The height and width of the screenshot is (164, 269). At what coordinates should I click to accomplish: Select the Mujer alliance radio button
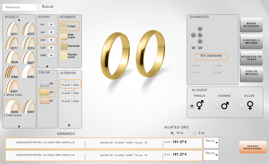242,106
